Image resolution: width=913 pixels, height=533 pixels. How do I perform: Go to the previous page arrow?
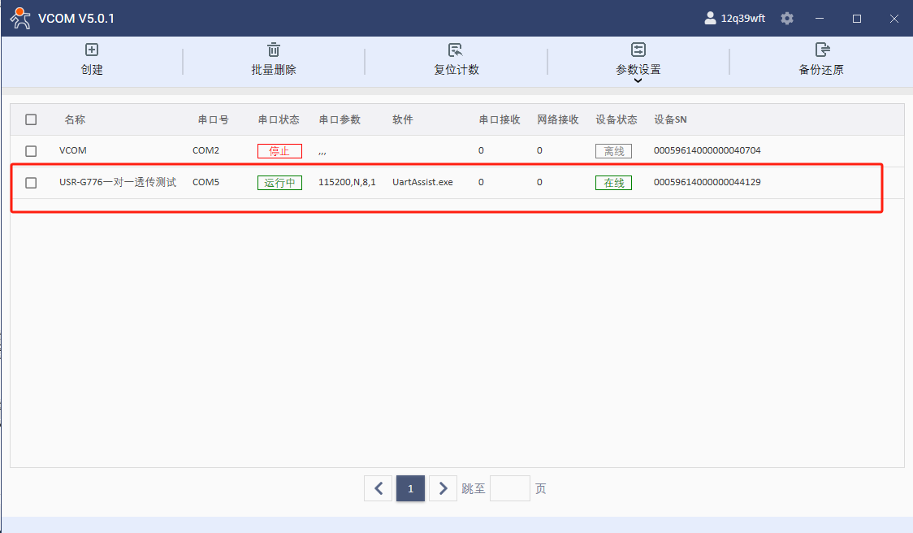click(x=378, y=488)
